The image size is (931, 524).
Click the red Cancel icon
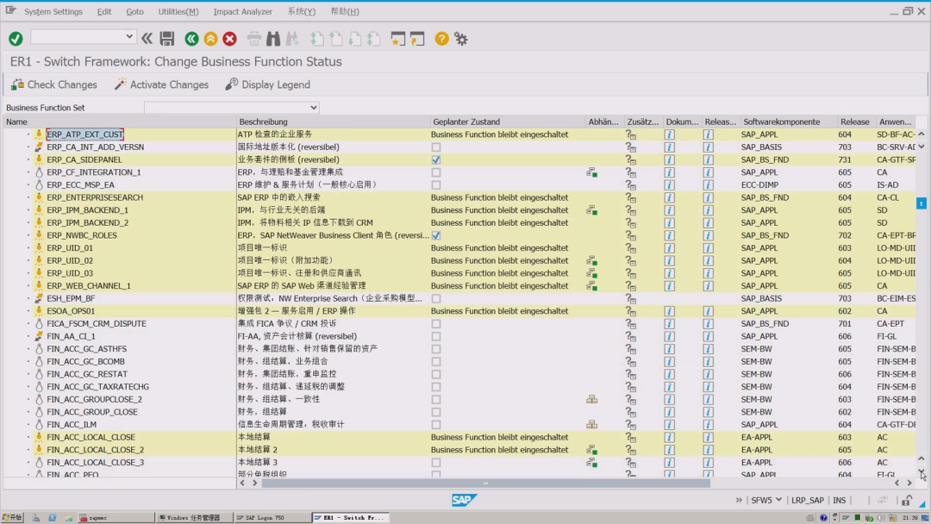point(230,39)
